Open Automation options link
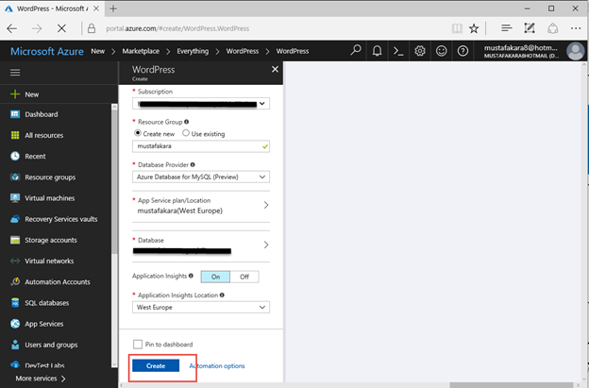Viewport: 589px width, 388px height. 217,366
